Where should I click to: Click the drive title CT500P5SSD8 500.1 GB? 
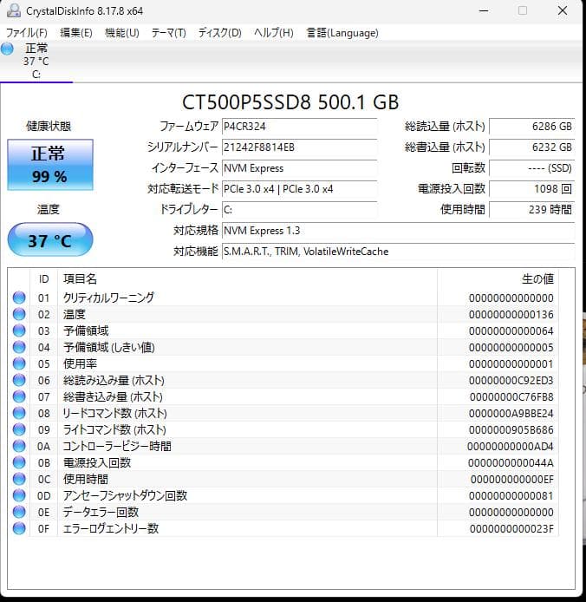[290, 102]
